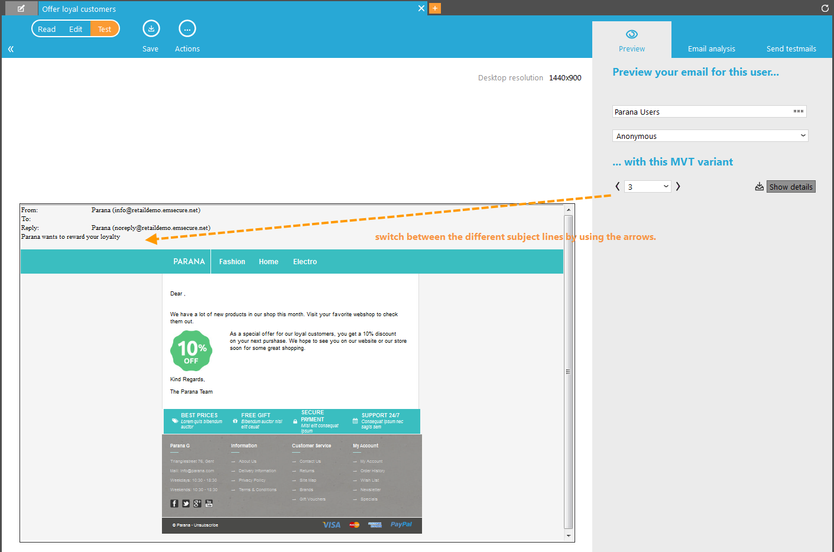
Task: Collapse the sidebar with double chevron
Action: click(x=11, y=49)
